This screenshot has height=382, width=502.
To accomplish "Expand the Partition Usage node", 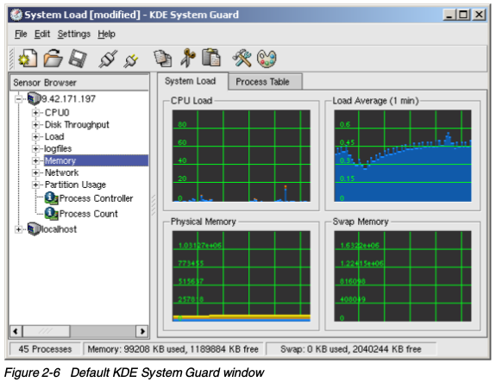I will [36, 185].
